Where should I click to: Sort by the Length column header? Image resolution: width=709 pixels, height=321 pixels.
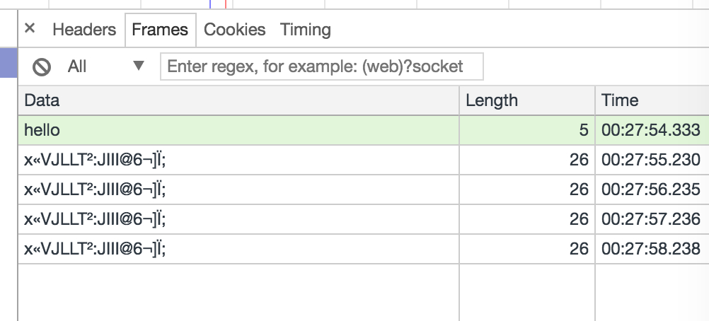point(527,100)
